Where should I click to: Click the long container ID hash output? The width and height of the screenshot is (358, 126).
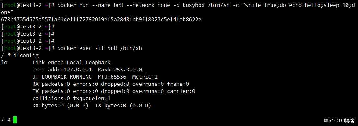click(x=101, y=20)
